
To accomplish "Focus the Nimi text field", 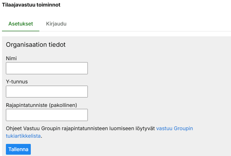I will click(x=47, y=68).
